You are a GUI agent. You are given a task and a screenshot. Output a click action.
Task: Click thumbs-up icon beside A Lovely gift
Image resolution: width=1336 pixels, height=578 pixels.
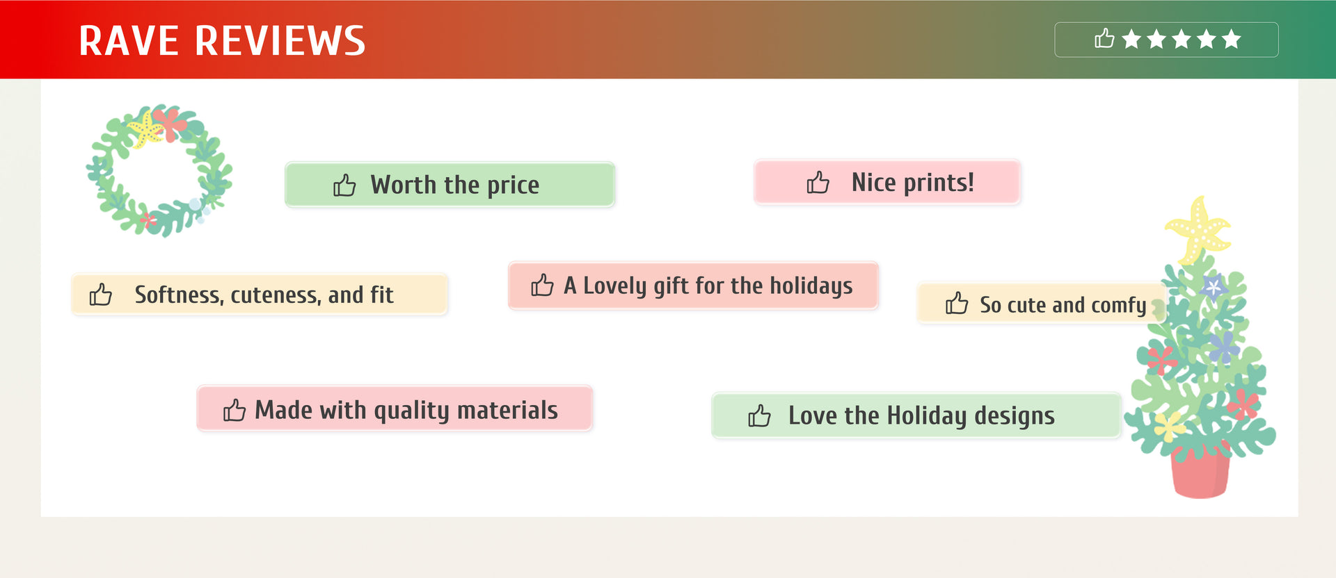pyautogui.click(x=542, y=285)
